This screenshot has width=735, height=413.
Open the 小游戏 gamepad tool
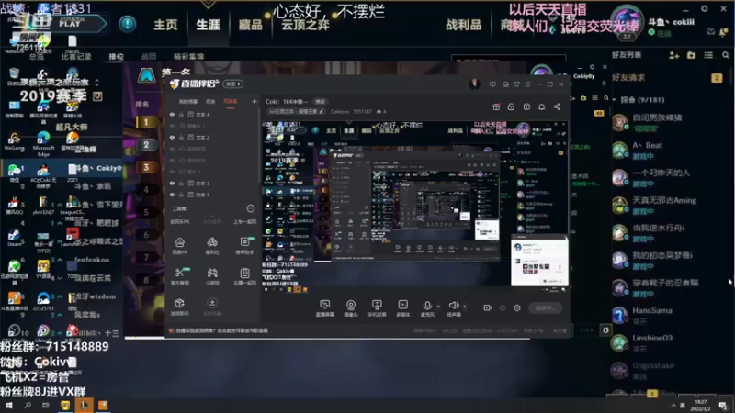[x=212, y=276]
